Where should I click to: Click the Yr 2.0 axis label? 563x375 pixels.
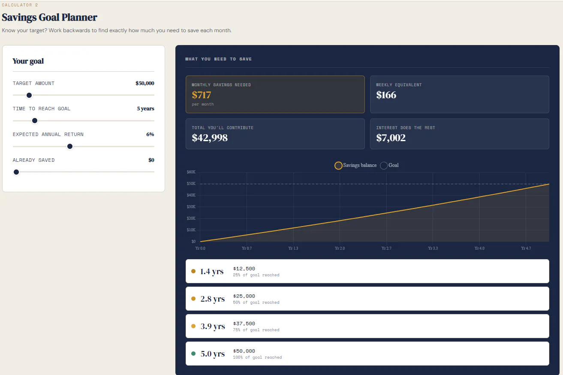coord(340,248)
